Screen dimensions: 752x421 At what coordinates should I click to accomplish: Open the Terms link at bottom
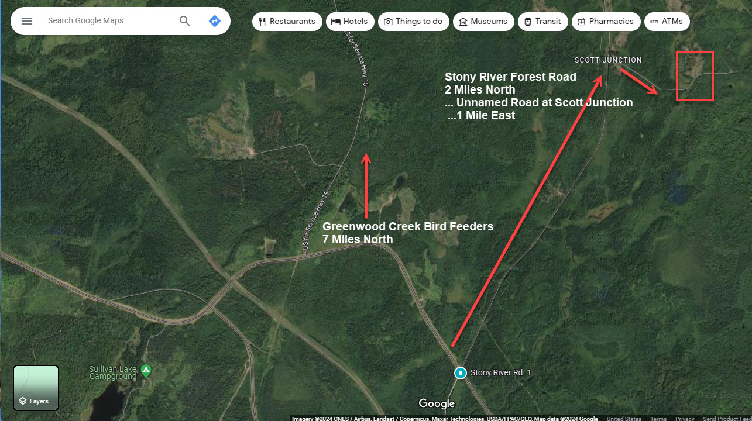click(x=658, y=418)
